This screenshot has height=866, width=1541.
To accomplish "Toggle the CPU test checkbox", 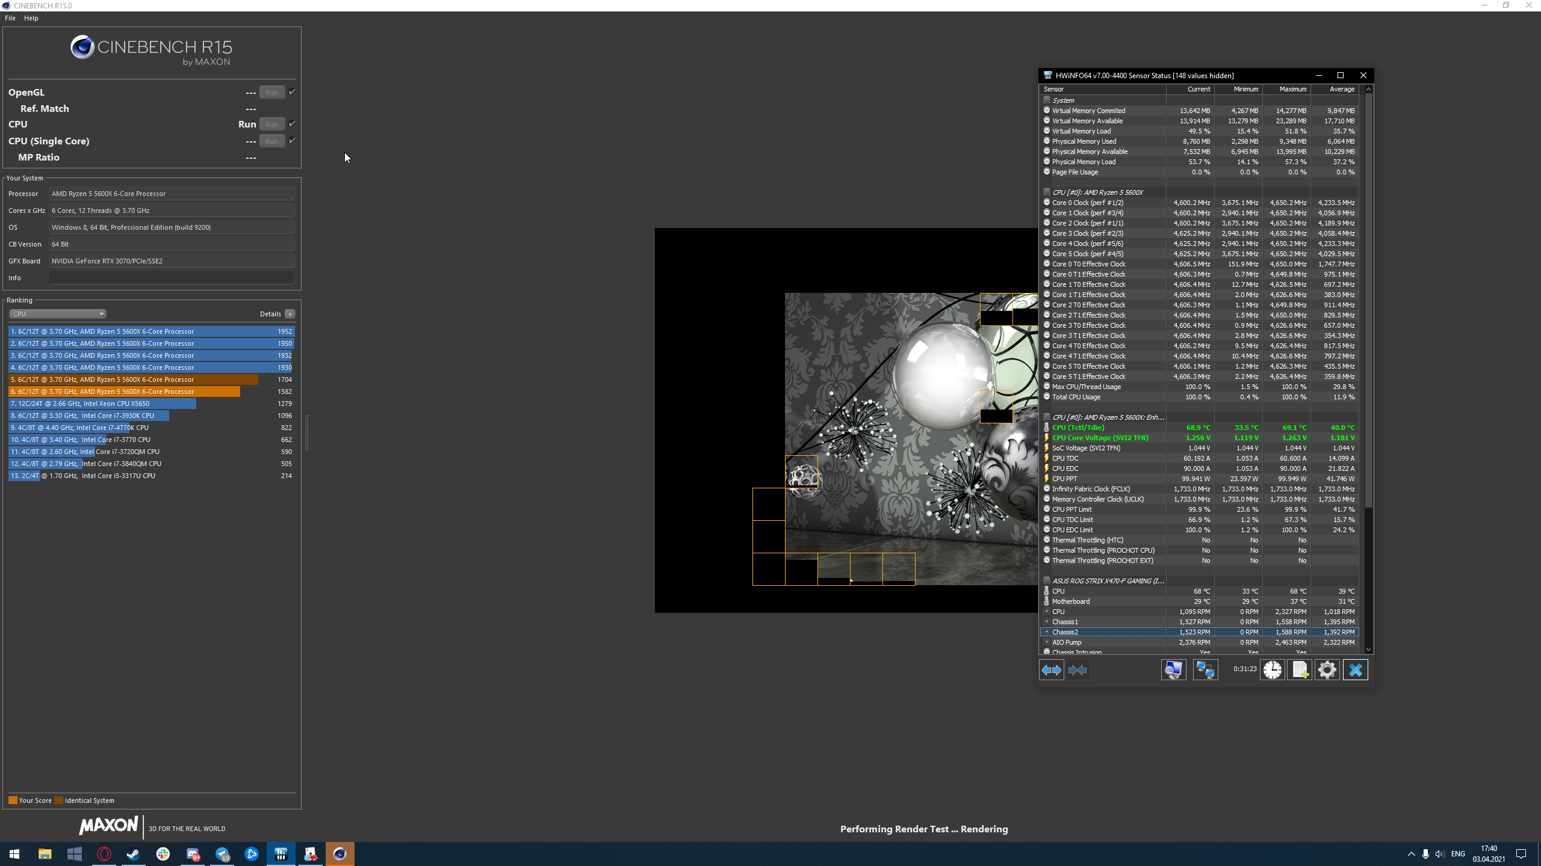I will [292, 124].
